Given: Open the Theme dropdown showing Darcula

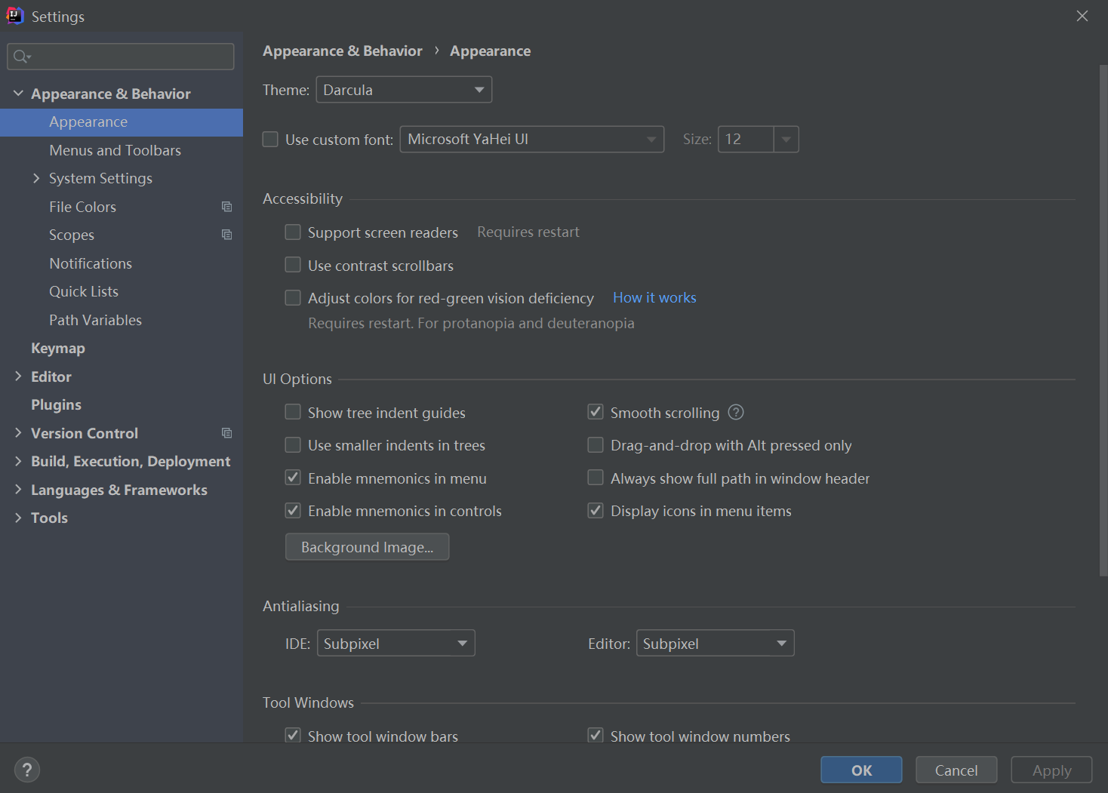Looking at the screenshot, I should [x=404, y=90].
